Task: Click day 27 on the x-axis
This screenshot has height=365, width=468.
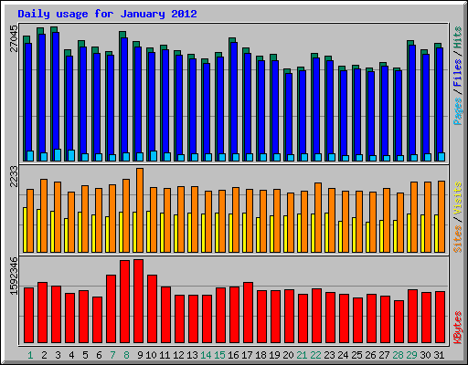Action: [x=384, y=355]
